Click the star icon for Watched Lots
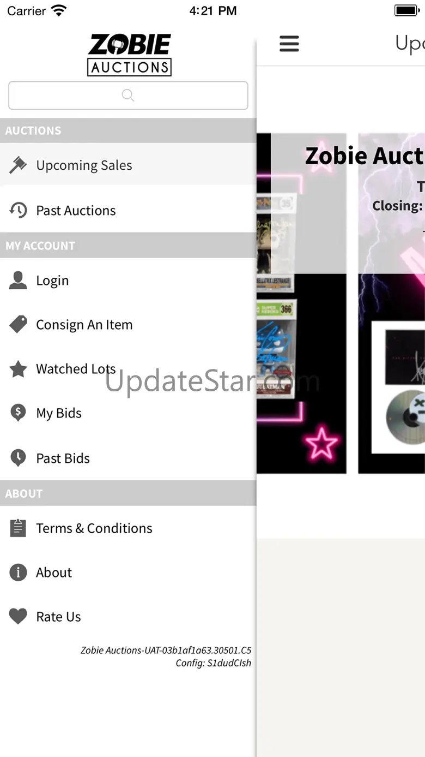 coord(18,369)
